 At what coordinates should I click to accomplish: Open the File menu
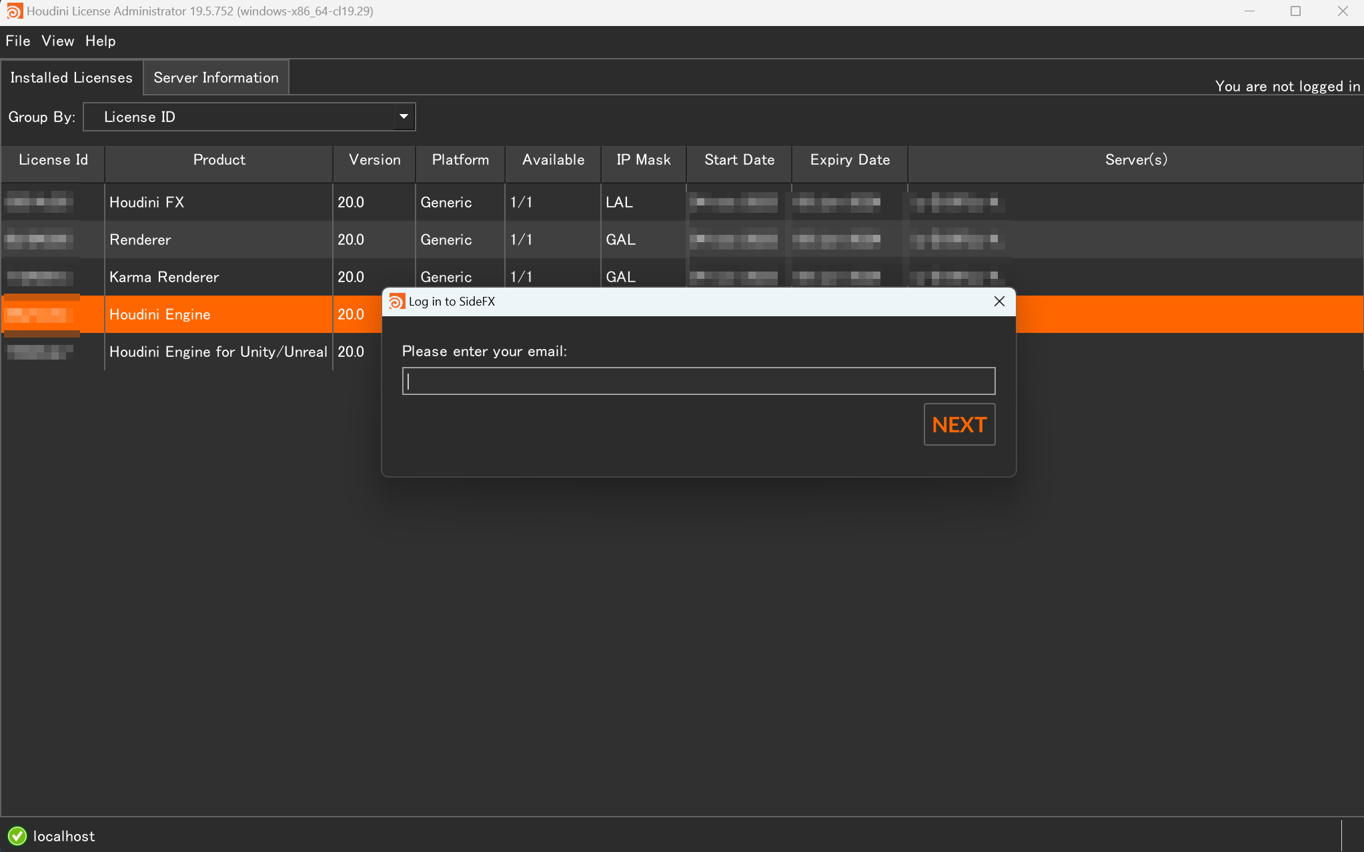[x=18, y=41]
